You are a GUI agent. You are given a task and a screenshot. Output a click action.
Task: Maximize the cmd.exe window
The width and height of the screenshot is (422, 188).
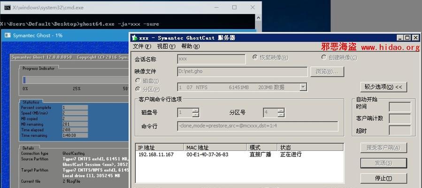(234, 8)
